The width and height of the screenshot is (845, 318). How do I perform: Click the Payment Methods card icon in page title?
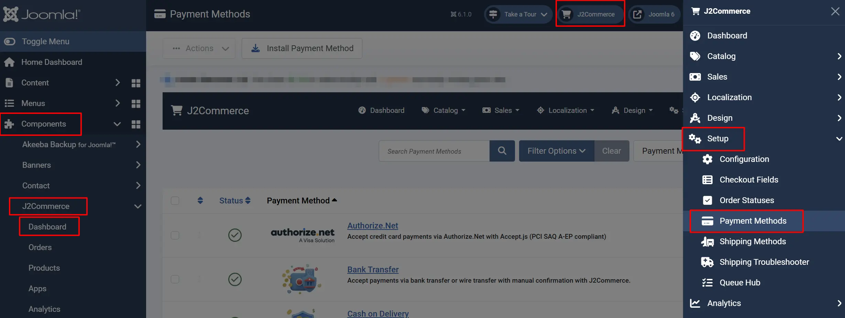pos(160,14)
